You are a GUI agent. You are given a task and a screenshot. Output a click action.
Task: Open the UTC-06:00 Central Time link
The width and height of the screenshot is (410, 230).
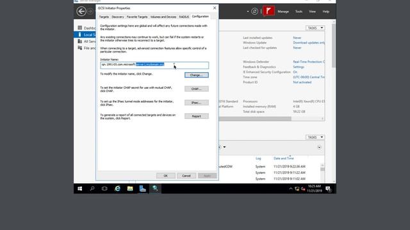click(x=309, y=77)
